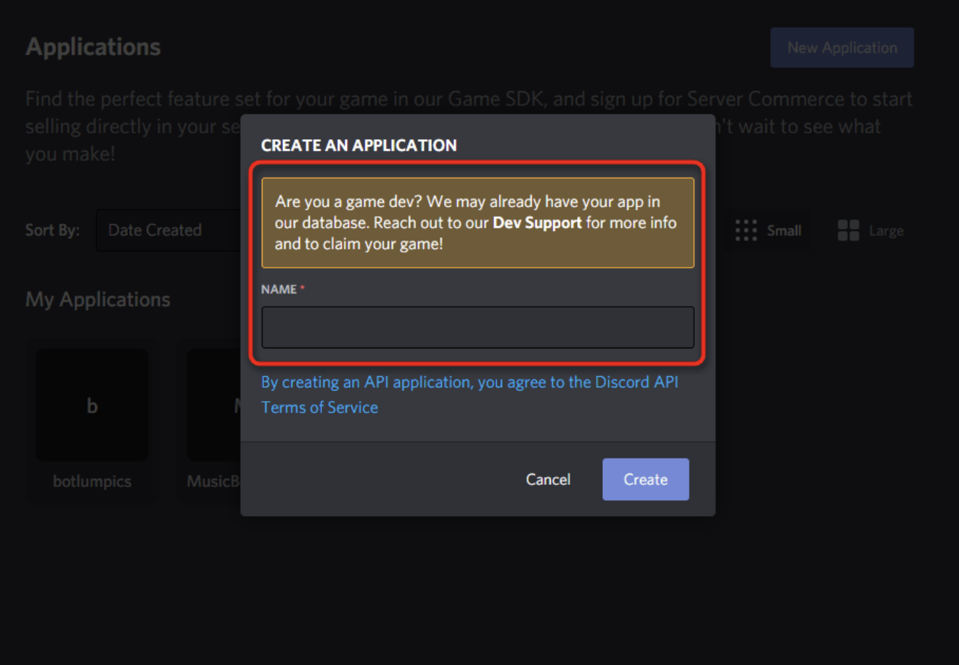Click the My Applications section heading
The width and height of the screenshot is (959, 665).
click(x=98, y=300)
